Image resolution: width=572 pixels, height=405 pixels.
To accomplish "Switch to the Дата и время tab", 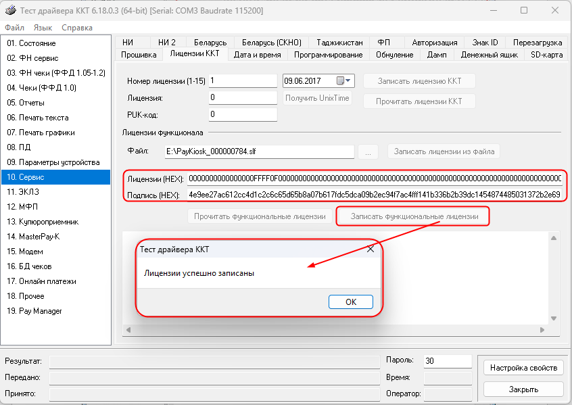I will point(258,55).
